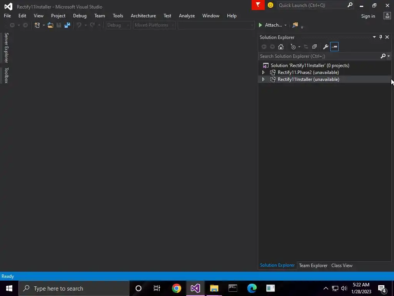
Task: Open Google Chrome from the taskbar
Action: pos(176,288)
